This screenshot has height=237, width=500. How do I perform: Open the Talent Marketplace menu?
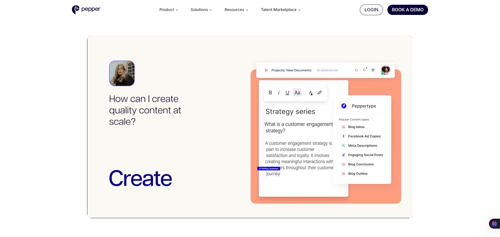(x=280, y=10)
